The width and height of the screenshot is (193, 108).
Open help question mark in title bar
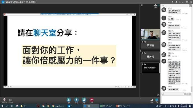click(173, 2)
